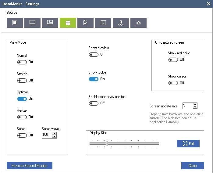
Task: Decrease Scale value with down arrow
Action: [x=54, y=136]
